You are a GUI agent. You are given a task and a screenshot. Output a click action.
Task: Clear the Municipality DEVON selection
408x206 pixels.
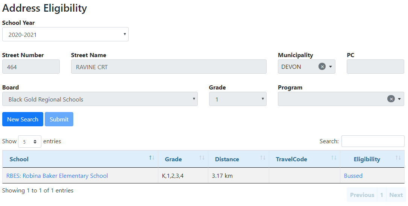pos(322,67)
